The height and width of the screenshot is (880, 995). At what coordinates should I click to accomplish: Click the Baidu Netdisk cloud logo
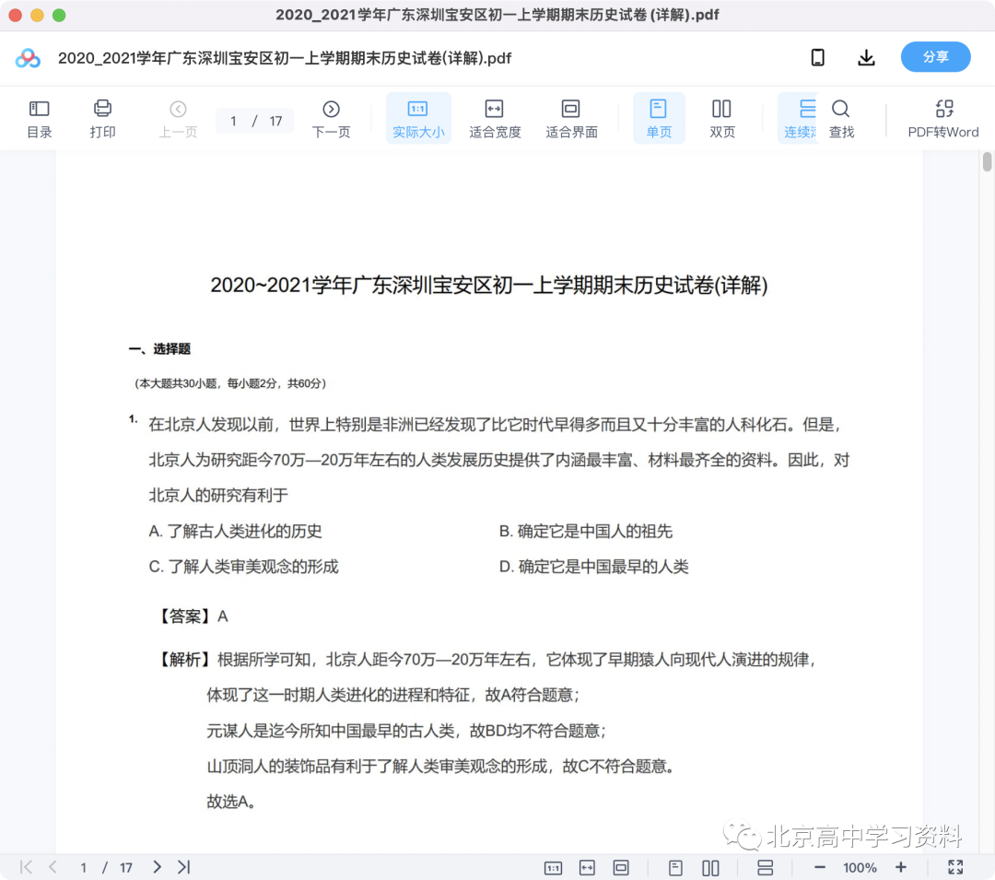[x=28, y=58]
